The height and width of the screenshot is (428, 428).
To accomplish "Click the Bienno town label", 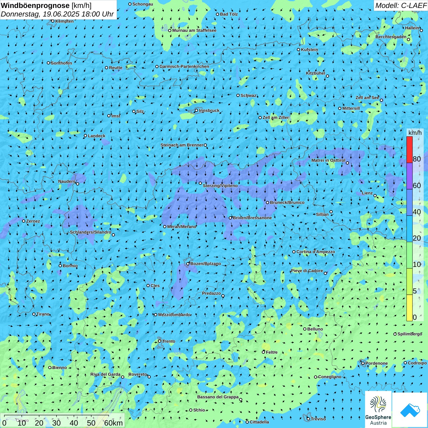I will click(59, 367).
